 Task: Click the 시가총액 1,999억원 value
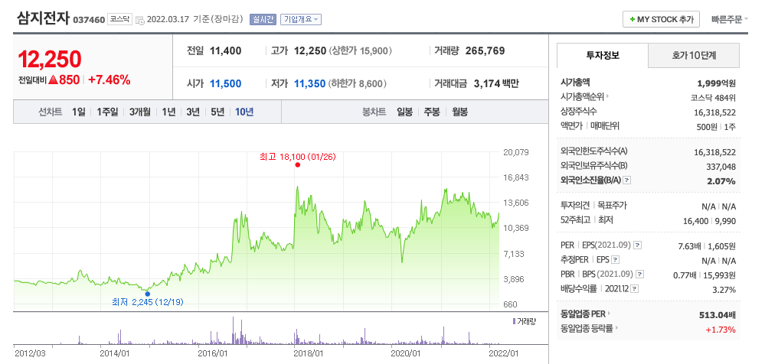pos(717,83)
